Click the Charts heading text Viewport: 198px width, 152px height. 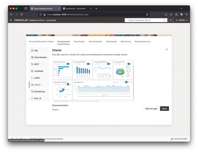(x=57, y=50)
